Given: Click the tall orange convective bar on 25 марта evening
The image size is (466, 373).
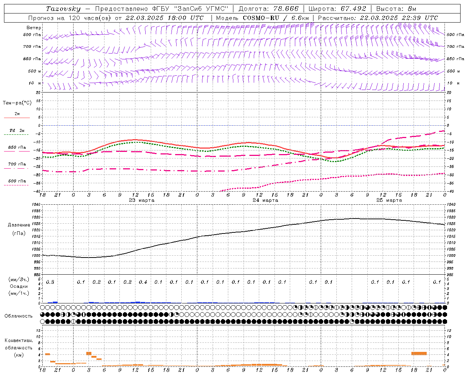Looking at the screenshot, I should click(x=419, y=353).
